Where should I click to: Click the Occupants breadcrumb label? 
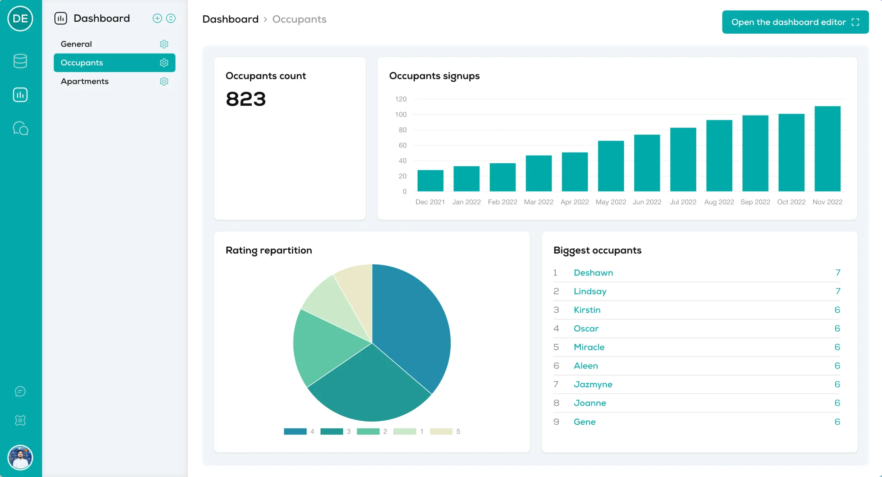299,19
